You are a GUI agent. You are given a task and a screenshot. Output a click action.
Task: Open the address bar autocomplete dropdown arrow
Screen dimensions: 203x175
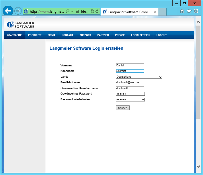(x=72, y=11)
